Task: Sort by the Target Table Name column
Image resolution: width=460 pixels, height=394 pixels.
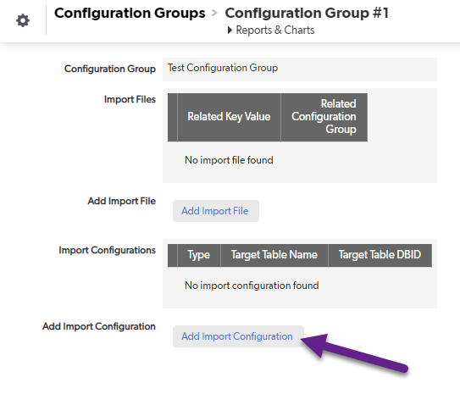Action: [x=274, y=255]
